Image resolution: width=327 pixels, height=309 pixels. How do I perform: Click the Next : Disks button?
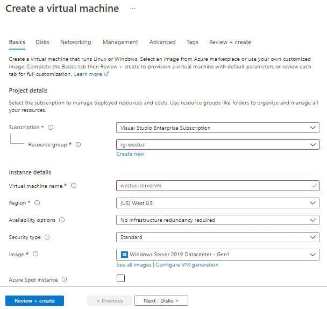click(161, 300)
